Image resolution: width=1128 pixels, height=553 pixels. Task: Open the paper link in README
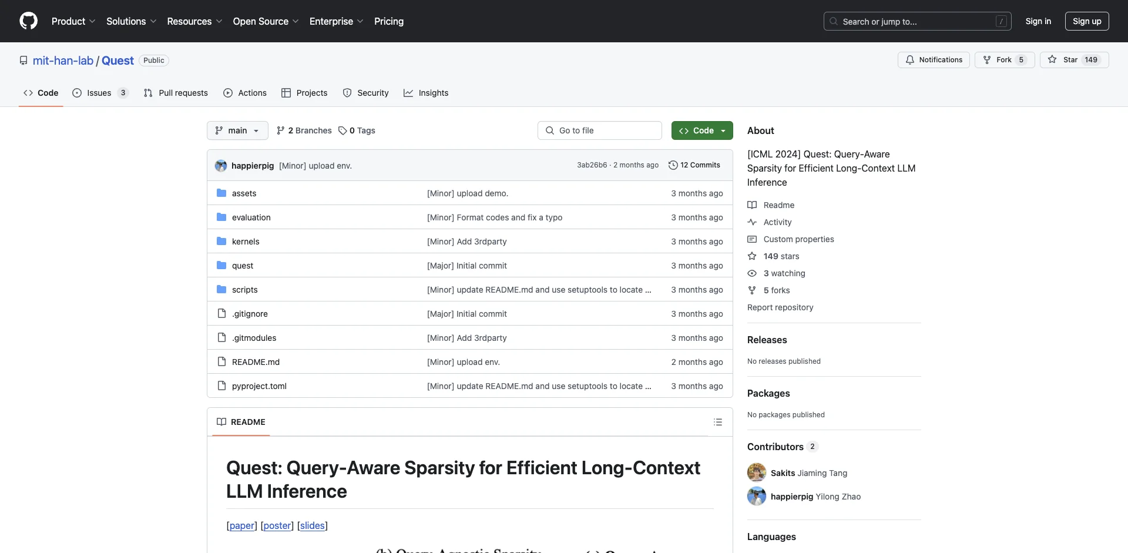(x=241, y=525)
